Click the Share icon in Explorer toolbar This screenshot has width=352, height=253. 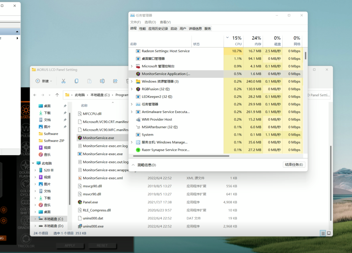tap(115, 81)
